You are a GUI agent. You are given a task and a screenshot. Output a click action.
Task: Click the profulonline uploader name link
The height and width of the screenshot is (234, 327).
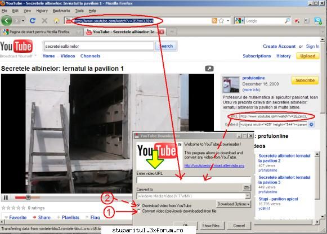[253, 78]
